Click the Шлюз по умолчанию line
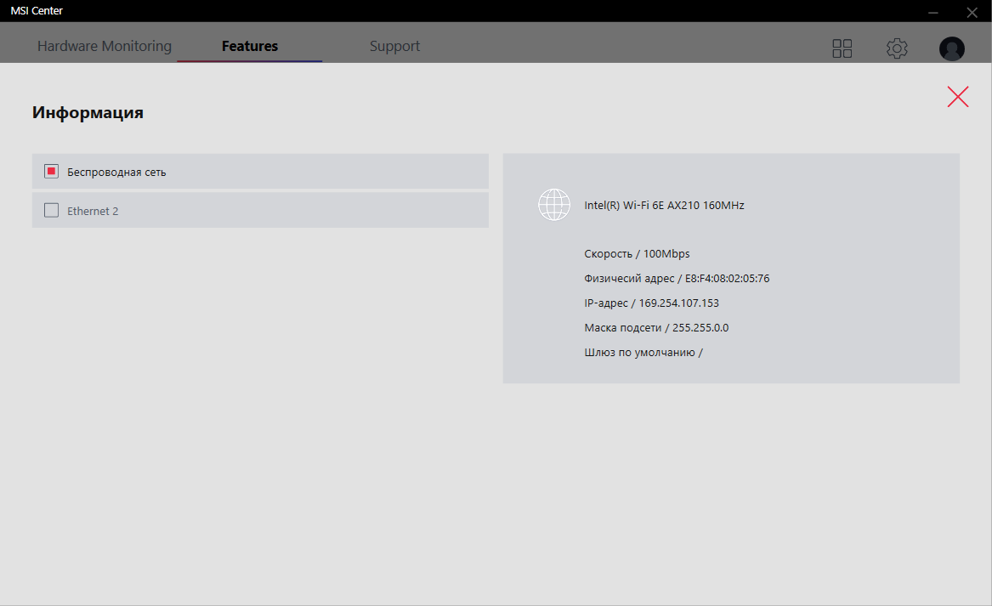The height and width of the screenshot is (606, 992). 643,353
